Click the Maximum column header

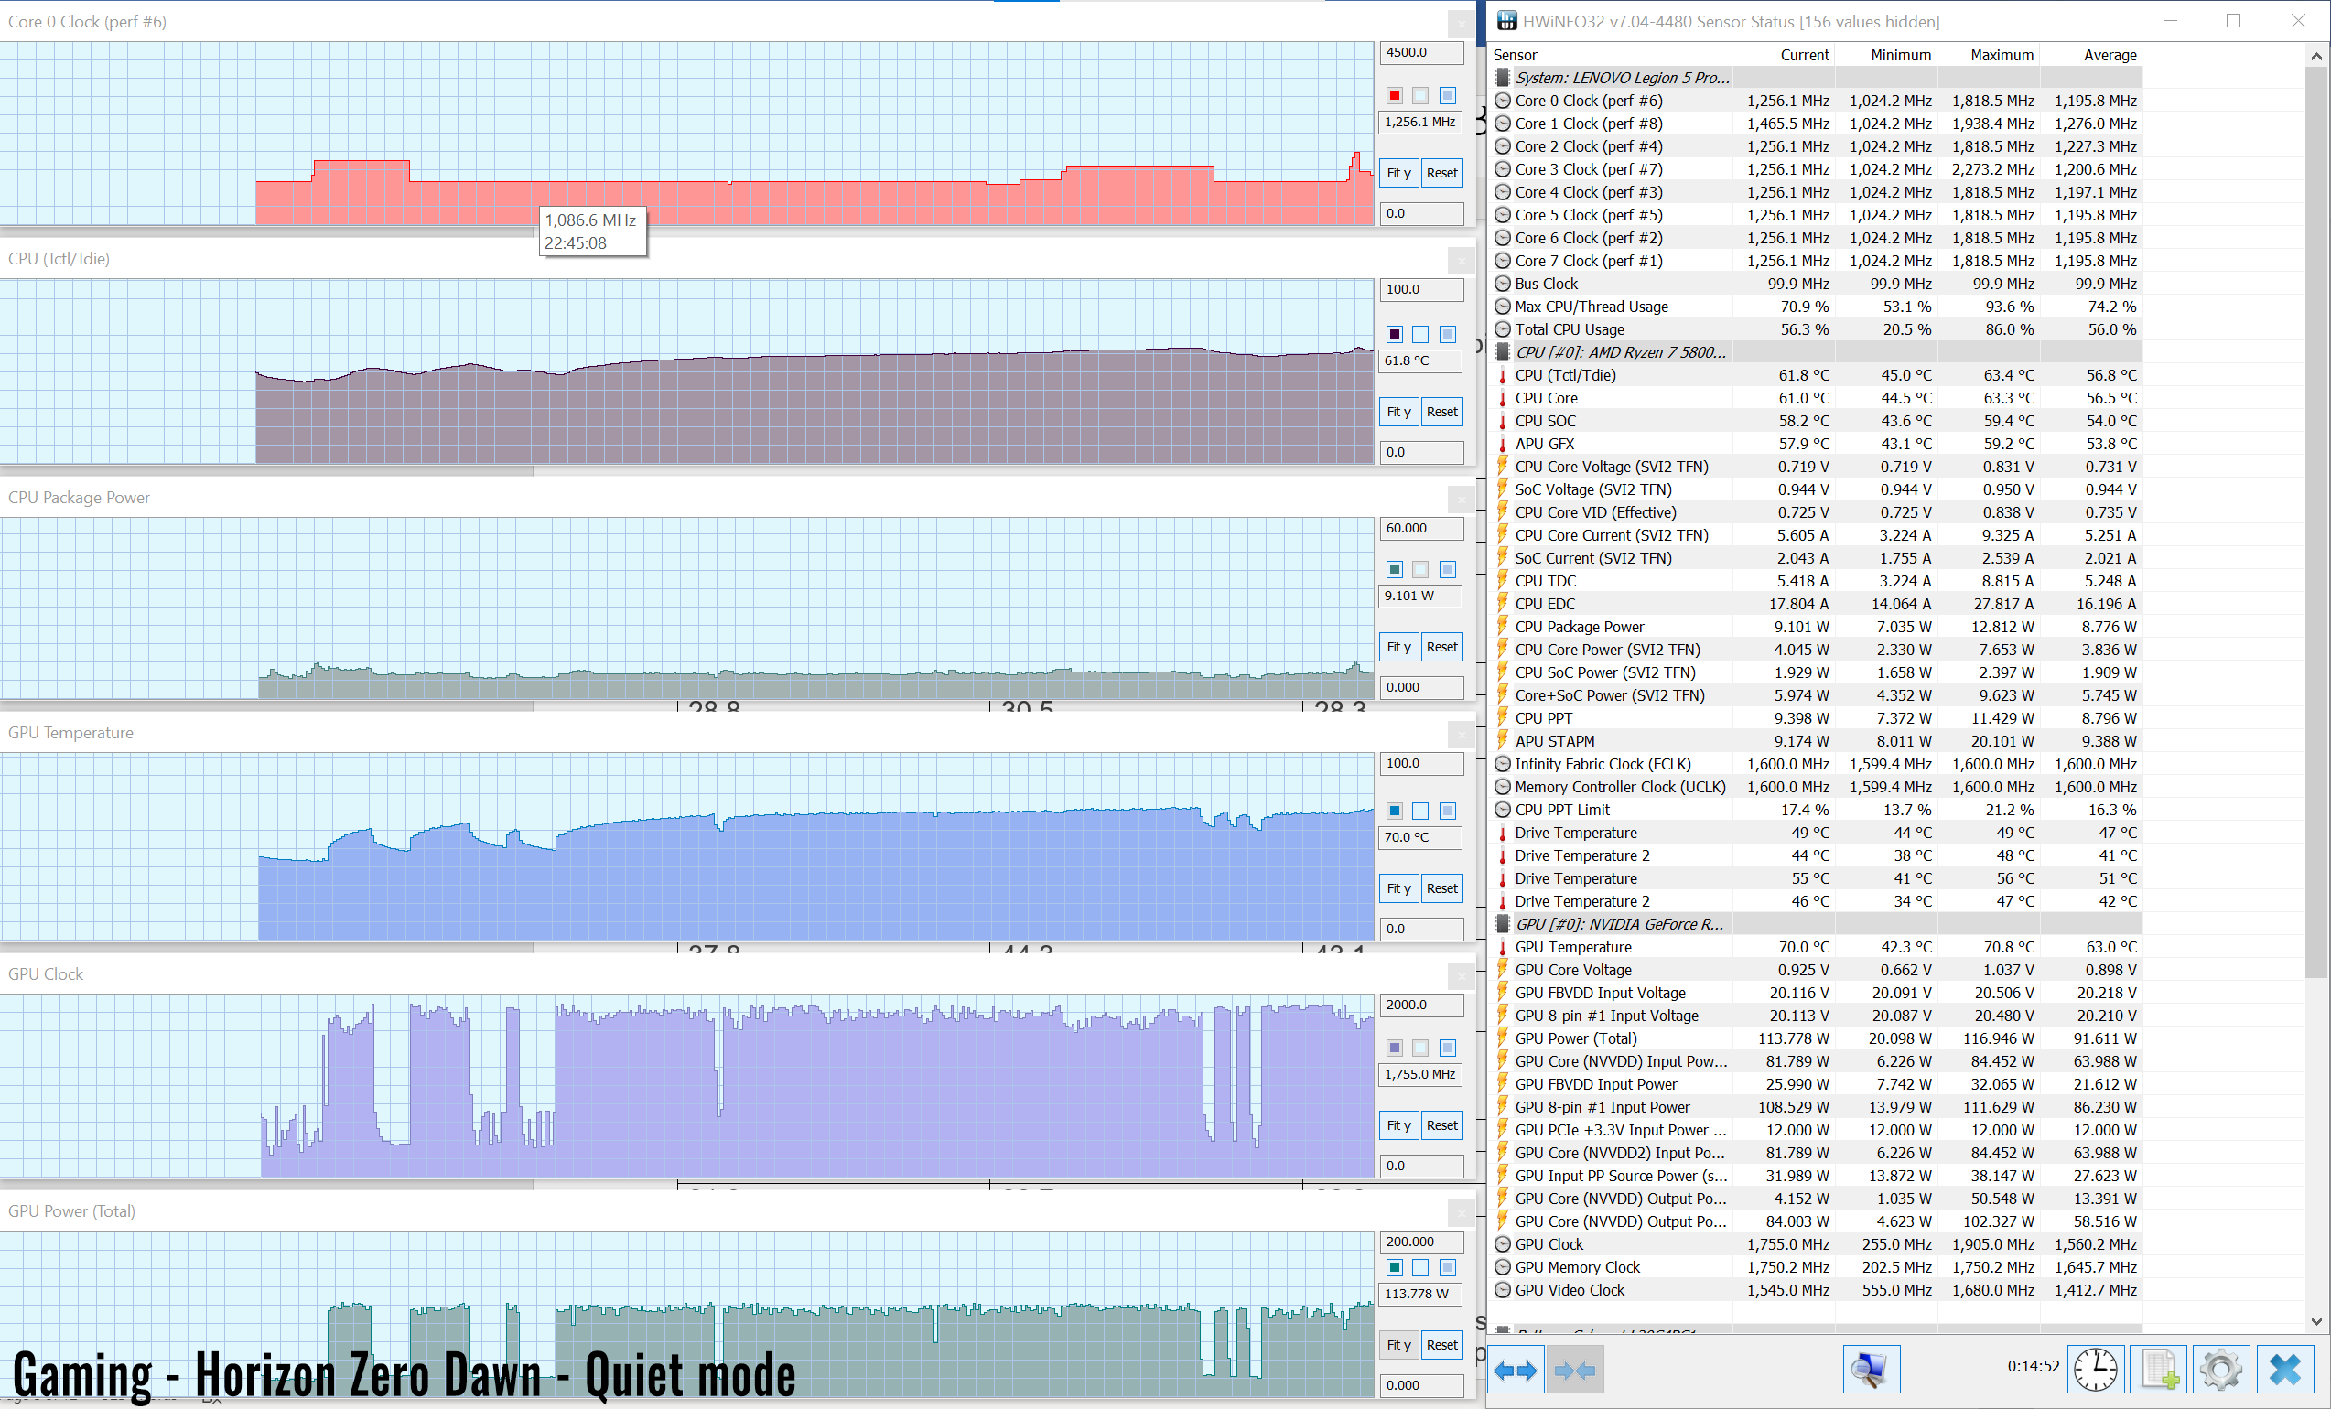tap(1988, 55)
